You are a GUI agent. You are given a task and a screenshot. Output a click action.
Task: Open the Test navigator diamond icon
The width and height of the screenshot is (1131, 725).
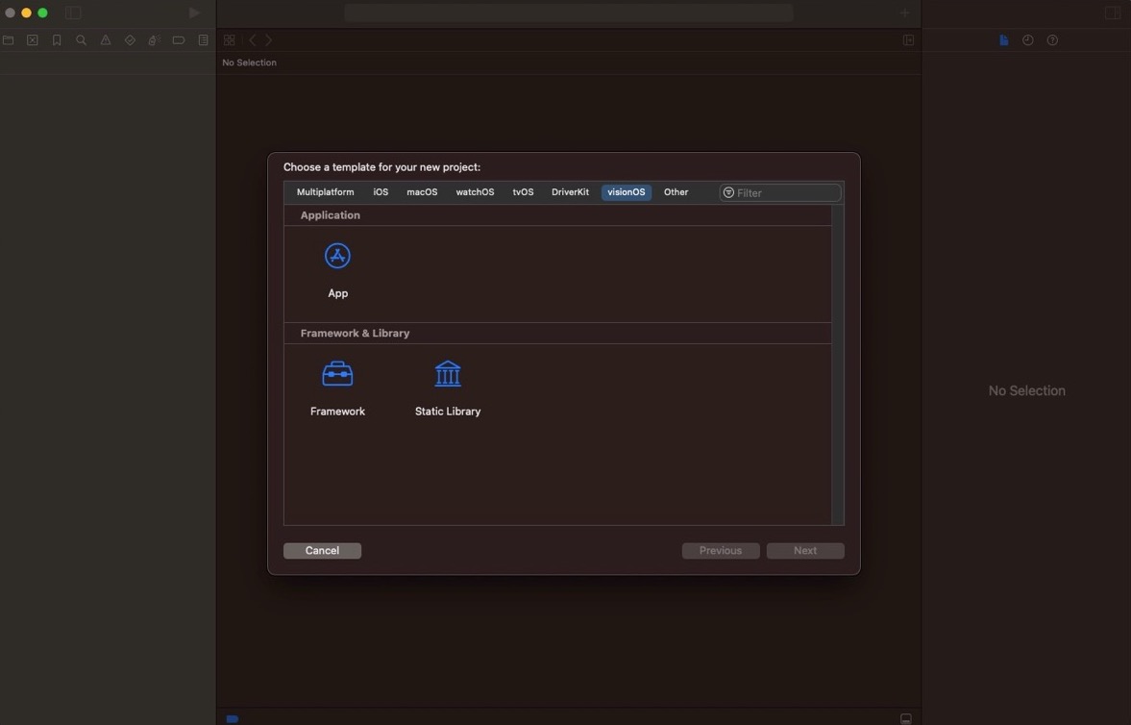(x=130, y=40)
